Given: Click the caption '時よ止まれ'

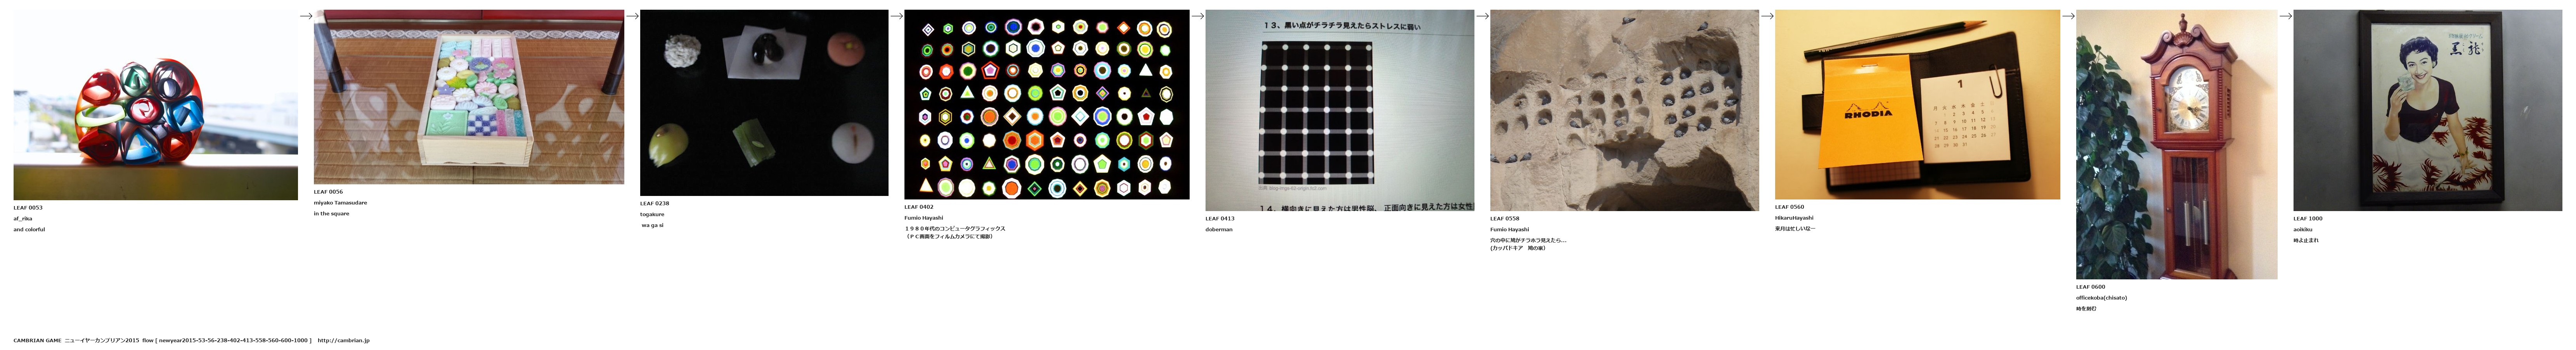Looking at the screenshot, I should point(2306,241).
